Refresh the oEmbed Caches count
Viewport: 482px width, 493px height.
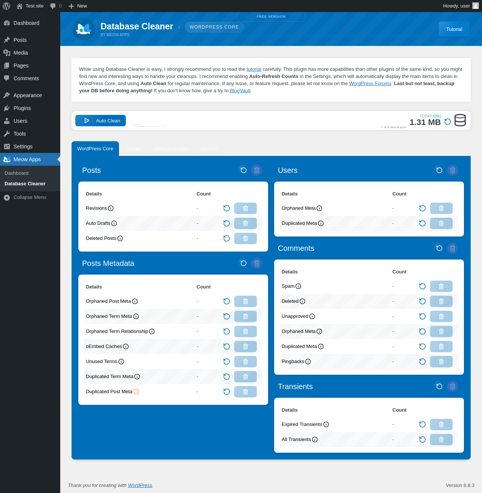click(227, 346)
